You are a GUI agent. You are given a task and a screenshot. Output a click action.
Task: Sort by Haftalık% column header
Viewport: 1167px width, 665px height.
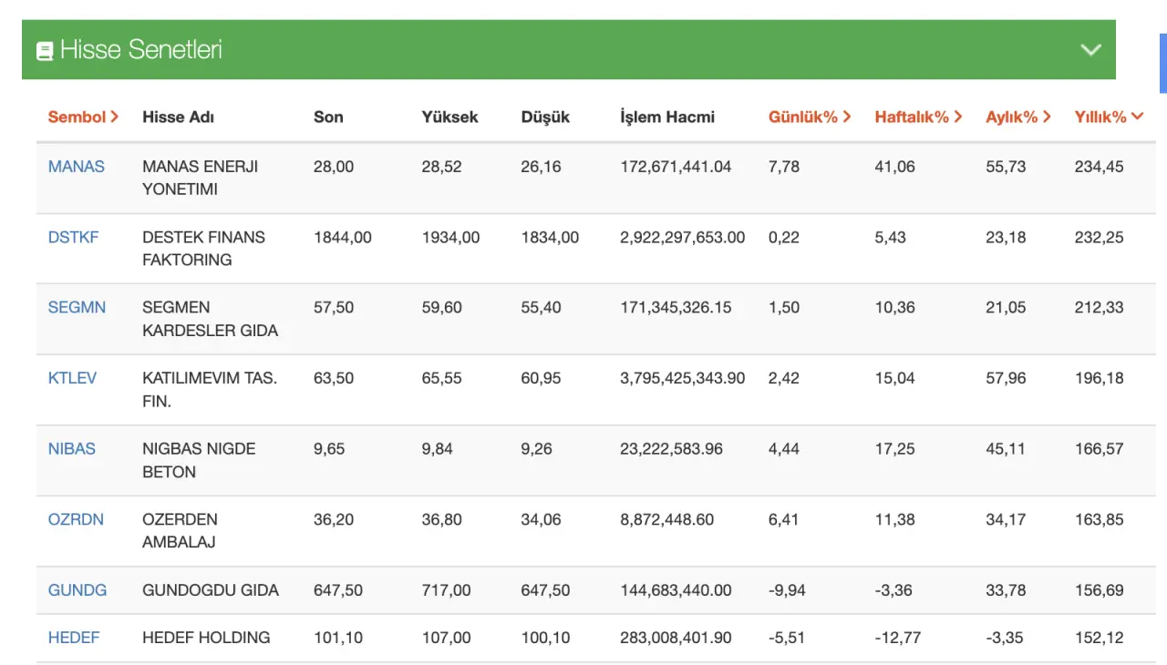(x=918, y=117)
